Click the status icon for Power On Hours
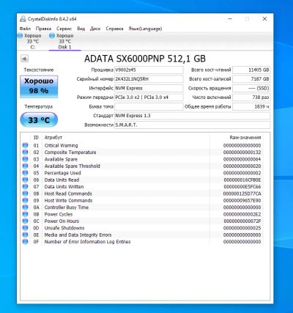This screenshot has width=293, height=313. click(x=25, y=221)
